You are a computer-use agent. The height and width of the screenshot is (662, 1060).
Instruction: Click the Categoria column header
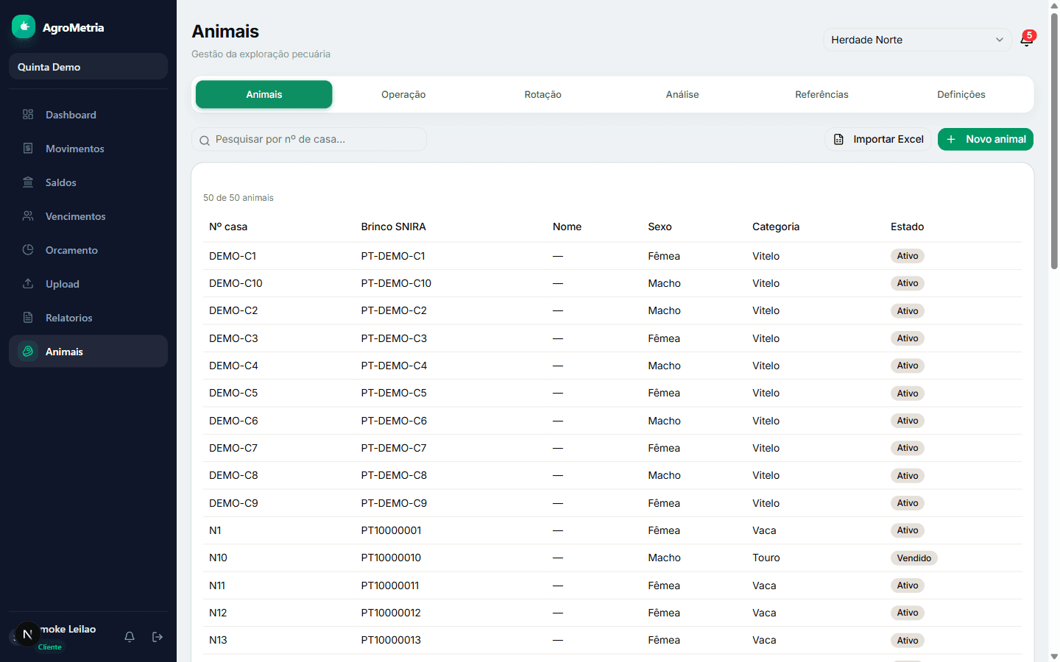pos(776,227)
